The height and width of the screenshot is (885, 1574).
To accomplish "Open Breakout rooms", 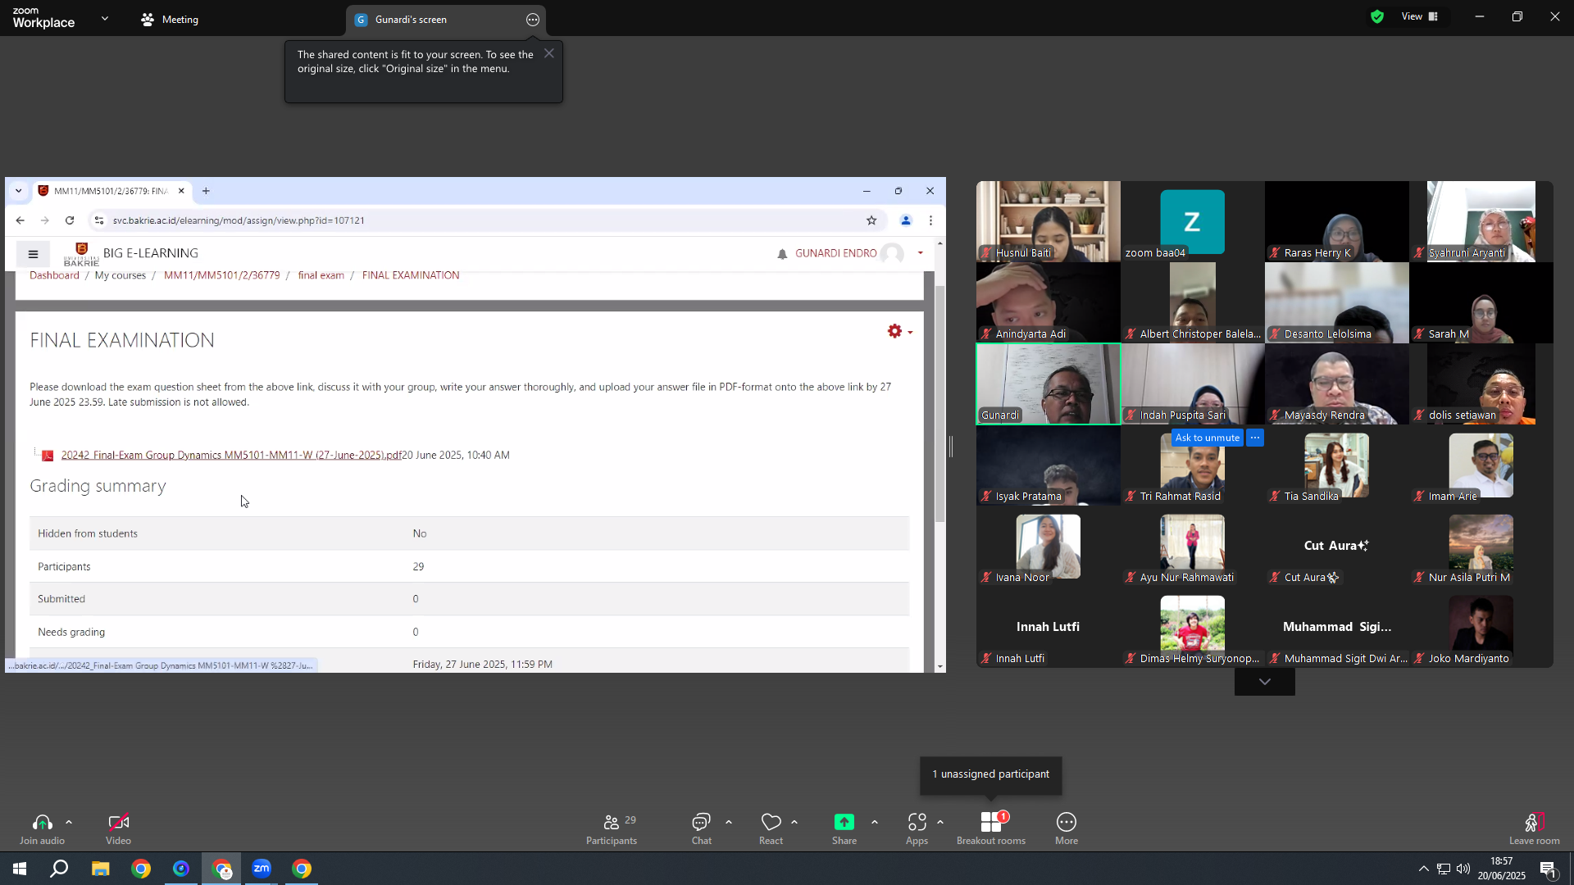I will click(x=991, y=828).
